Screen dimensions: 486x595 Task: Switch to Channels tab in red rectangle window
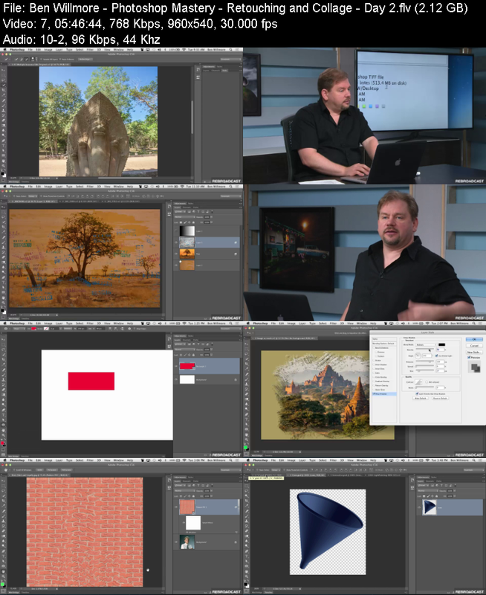pyautogui.click(x=187, y=340)
